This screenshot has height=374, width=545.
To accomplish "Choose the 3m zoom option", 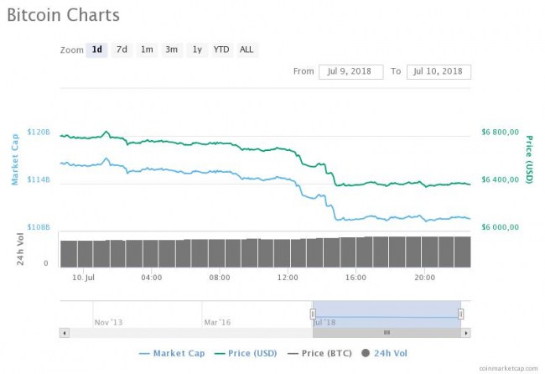I will pyautogui.click(x=171, y=49).
